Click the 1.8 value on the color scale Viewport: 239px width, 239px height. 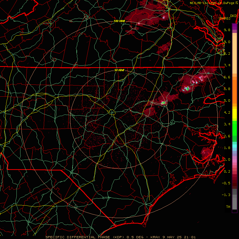point(227,148)
